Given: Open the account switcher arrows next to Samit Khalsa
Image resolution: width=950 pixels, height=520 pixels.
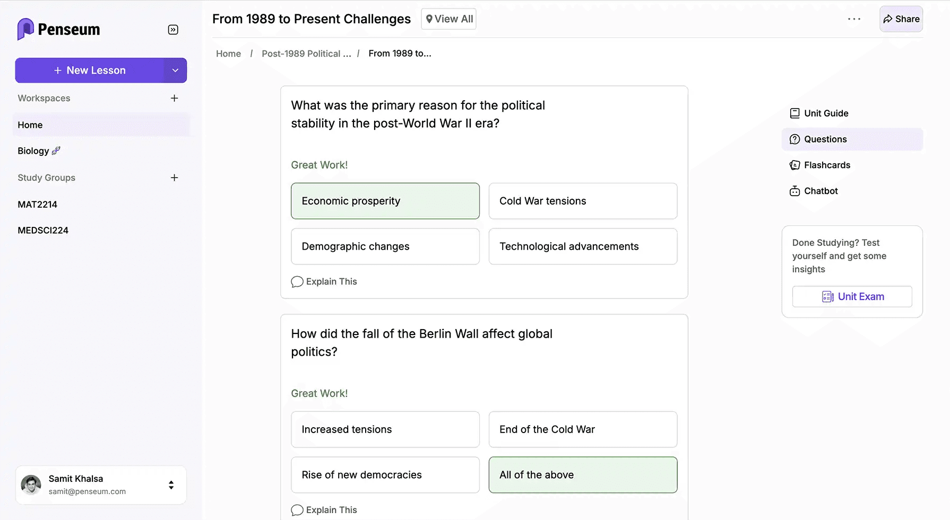Looking at the screenshot, I should point(171,484).
